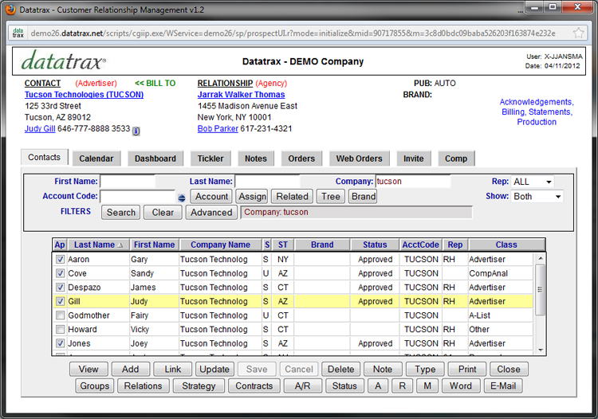
Task: Open the Dashboard tab
Action: tap(155, 159)
